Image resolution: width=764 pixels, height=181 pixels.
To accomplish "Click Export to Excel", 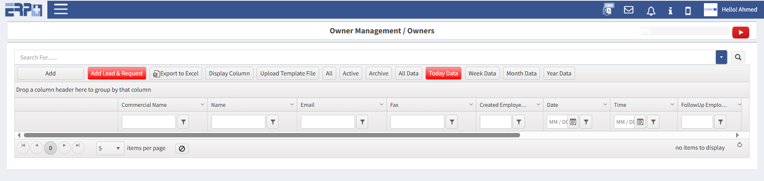I will [176, 73].
